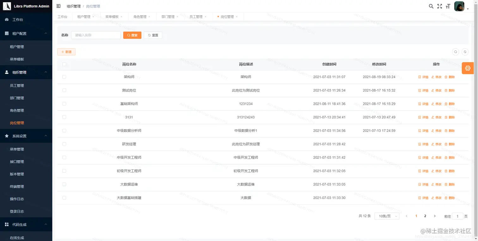Click the sidebar collapse hamburger icon
The width and height of the screenshot is (478, 241).
coord(58,6)
